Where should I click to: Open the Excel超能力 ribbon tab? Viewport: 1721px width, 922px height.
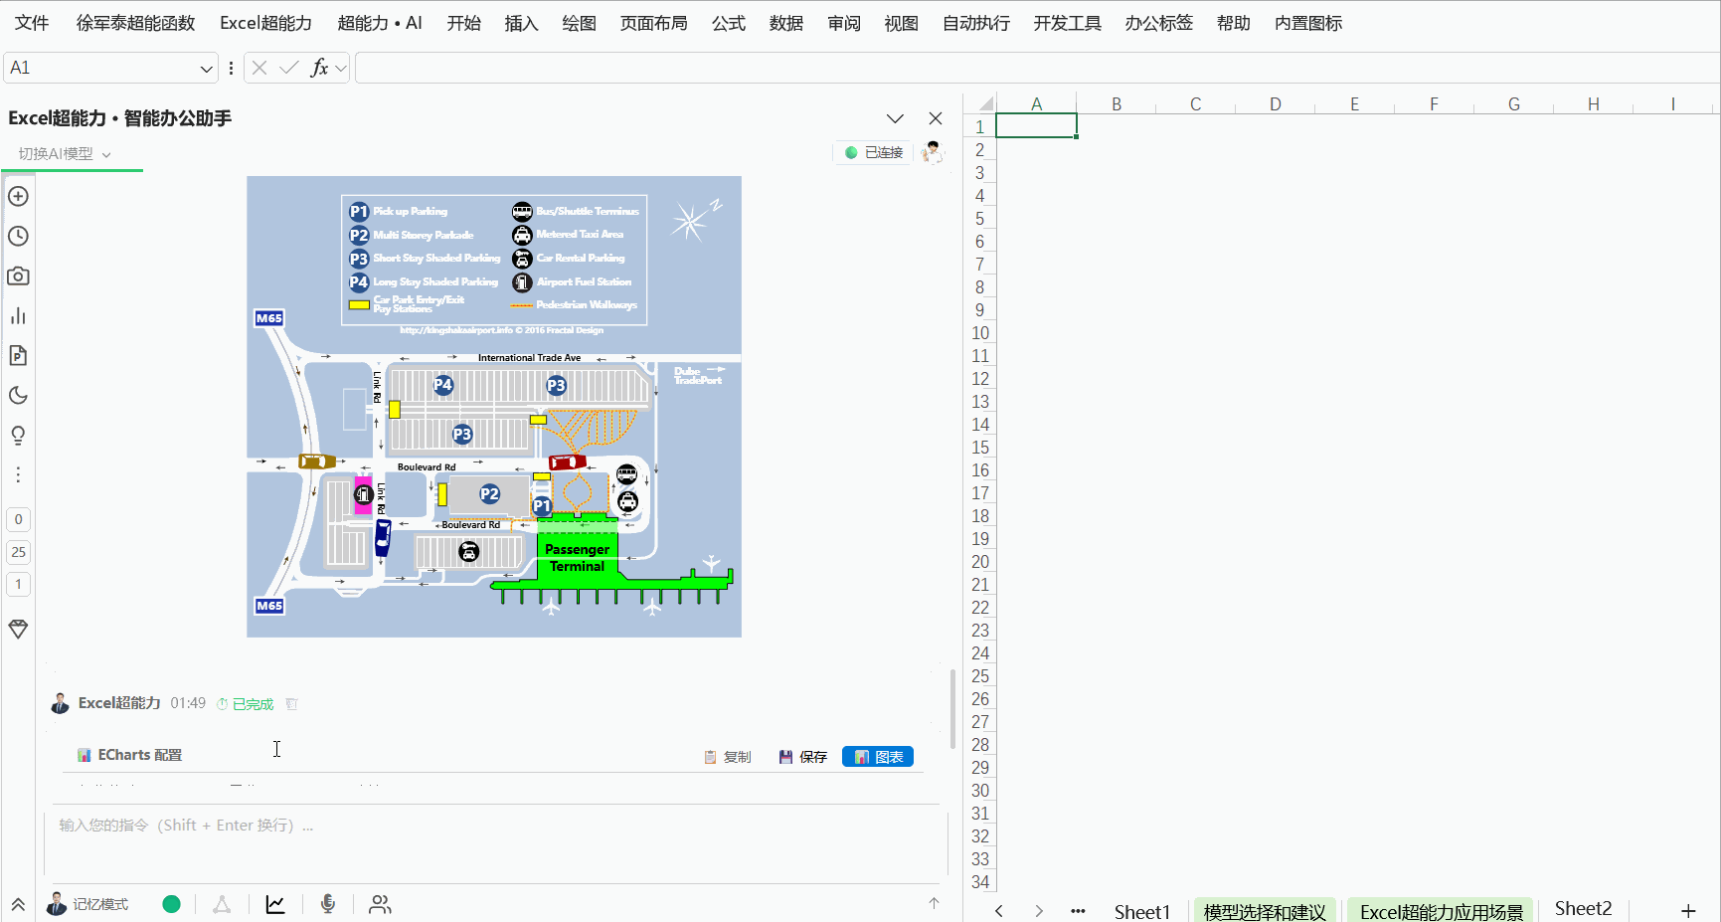265,23
